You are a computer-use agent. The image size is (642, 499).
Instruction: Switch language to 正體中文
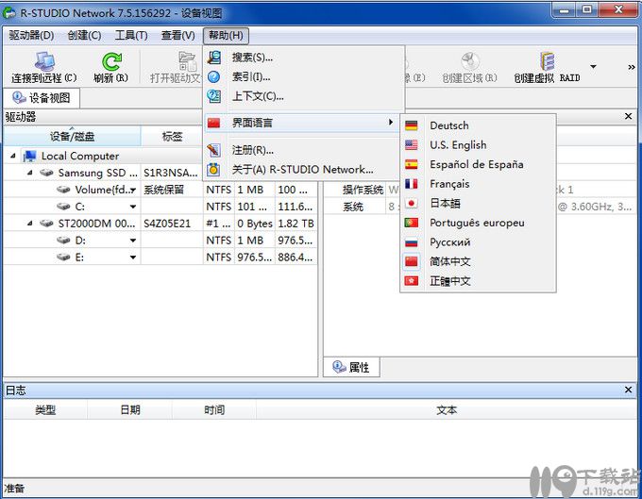478,281
